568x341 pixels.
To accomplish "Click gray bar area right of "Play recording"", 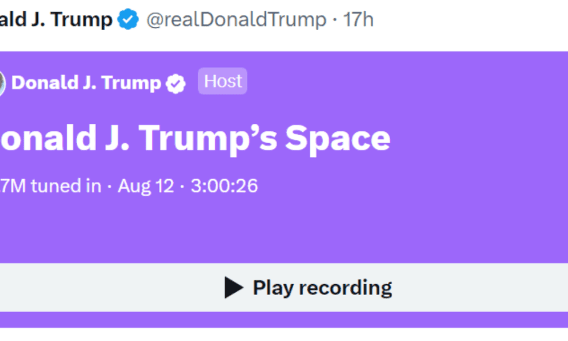I will (x=483, y=288).
